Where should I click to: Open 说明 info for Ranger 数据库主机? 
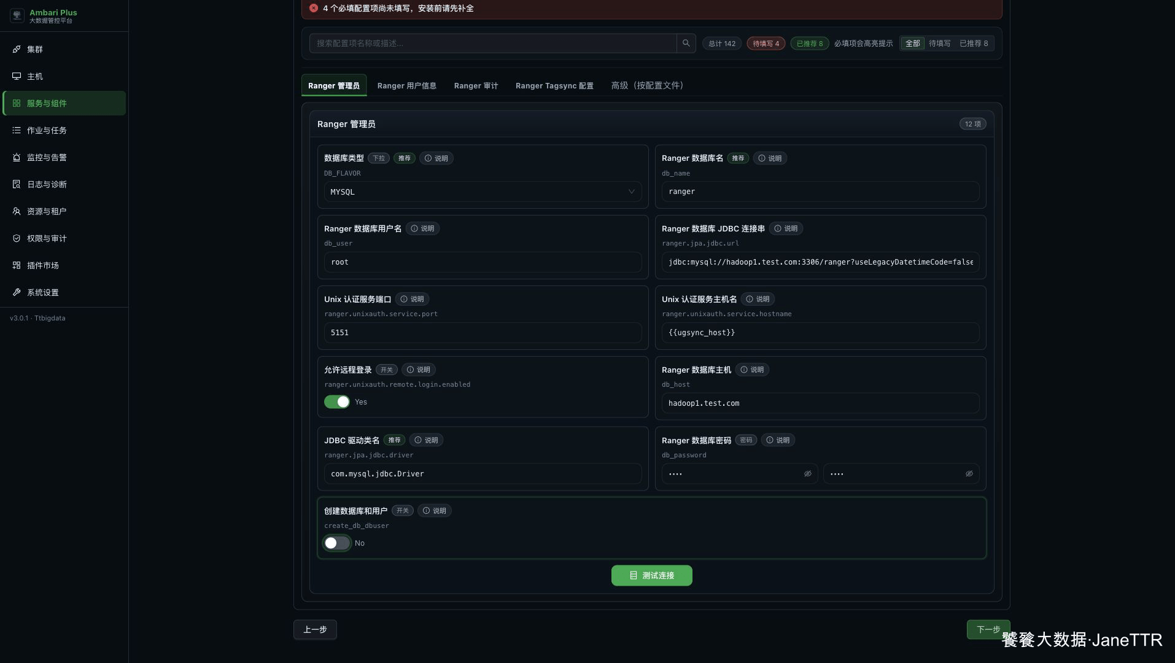click(x=752, y=370)
